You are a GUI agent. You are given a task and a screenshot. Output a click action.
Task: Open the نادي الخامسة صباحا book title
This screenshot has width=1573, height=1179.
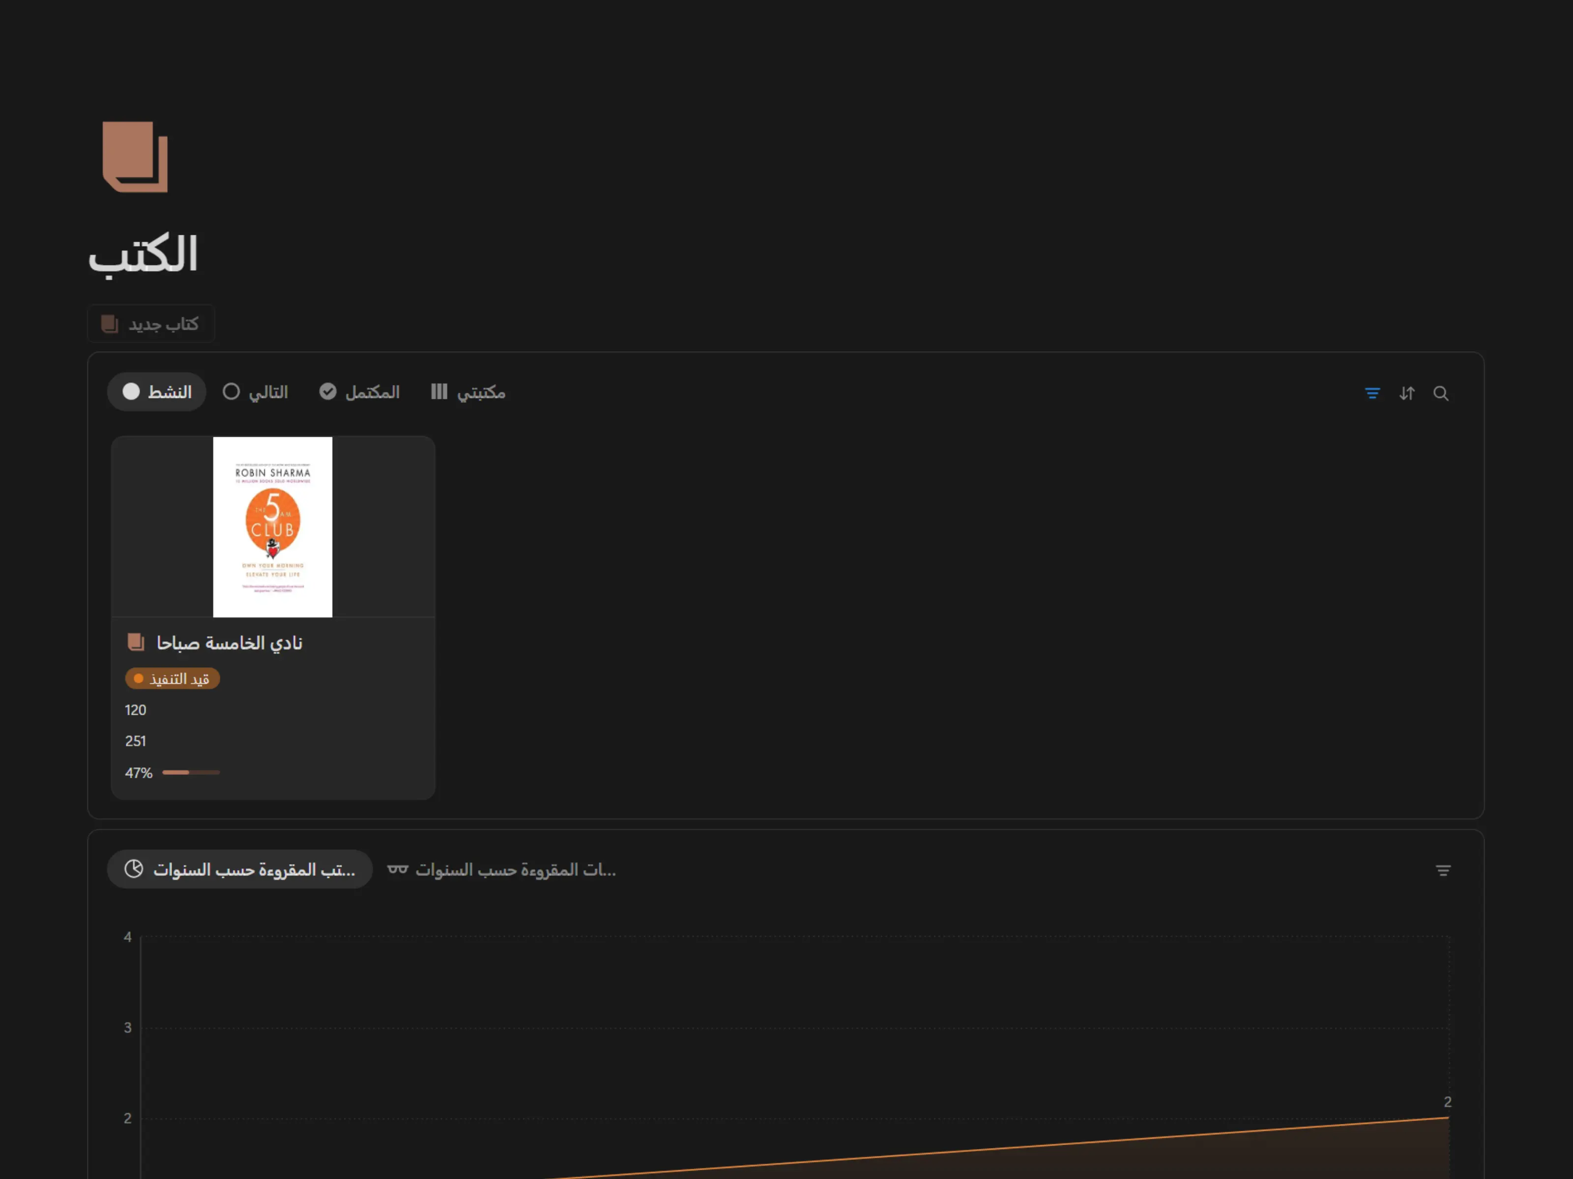click(x=229, y=643)
